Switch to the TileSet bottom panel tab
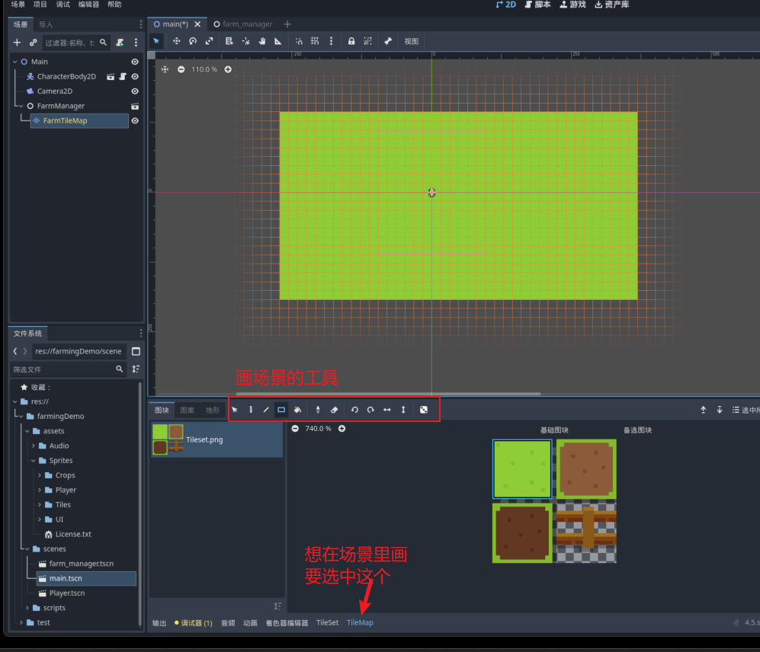Screen dimensions: 760x652 [327, 622]
